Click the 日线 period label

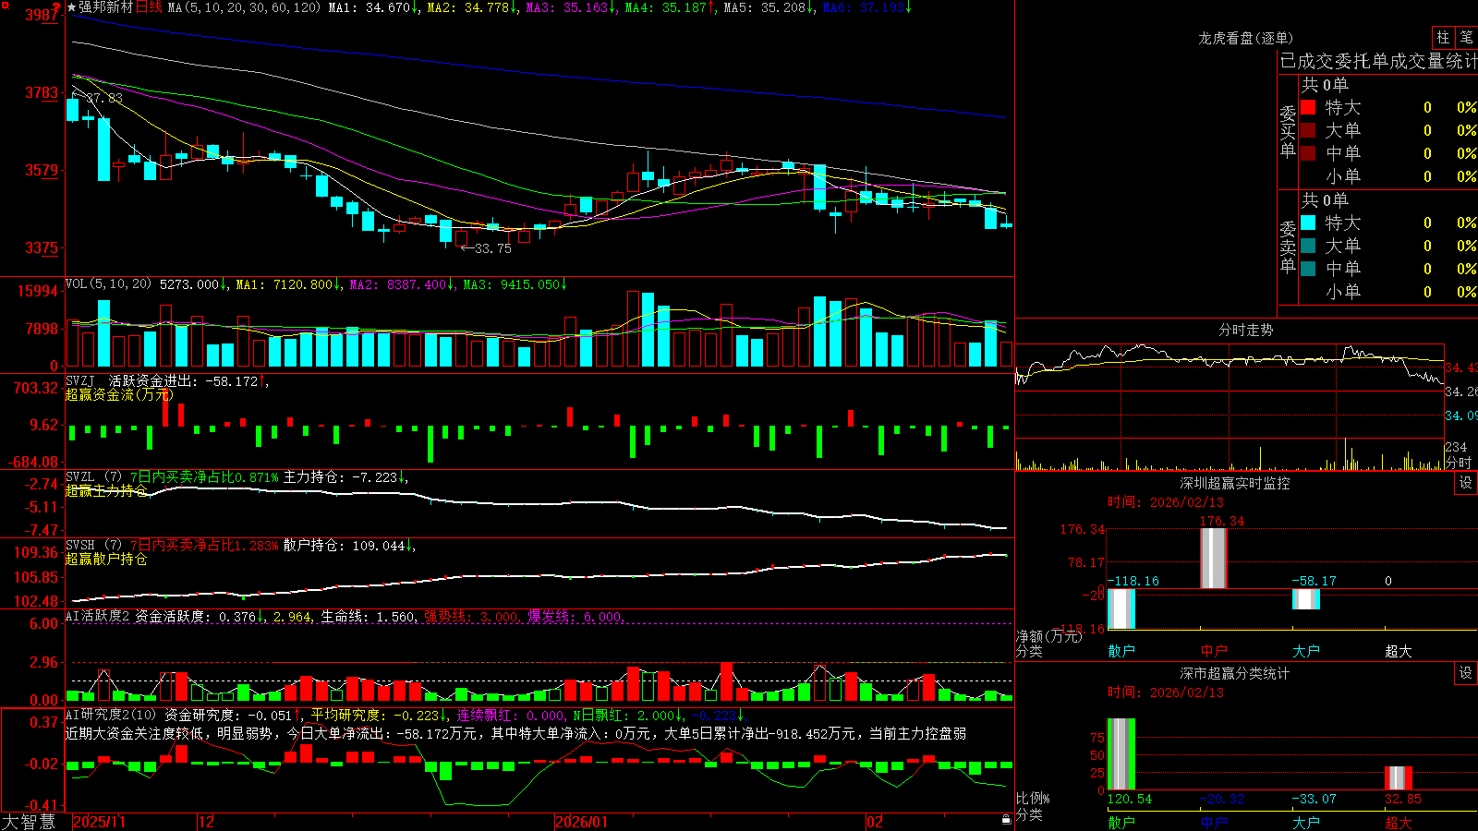coord(149,7)
